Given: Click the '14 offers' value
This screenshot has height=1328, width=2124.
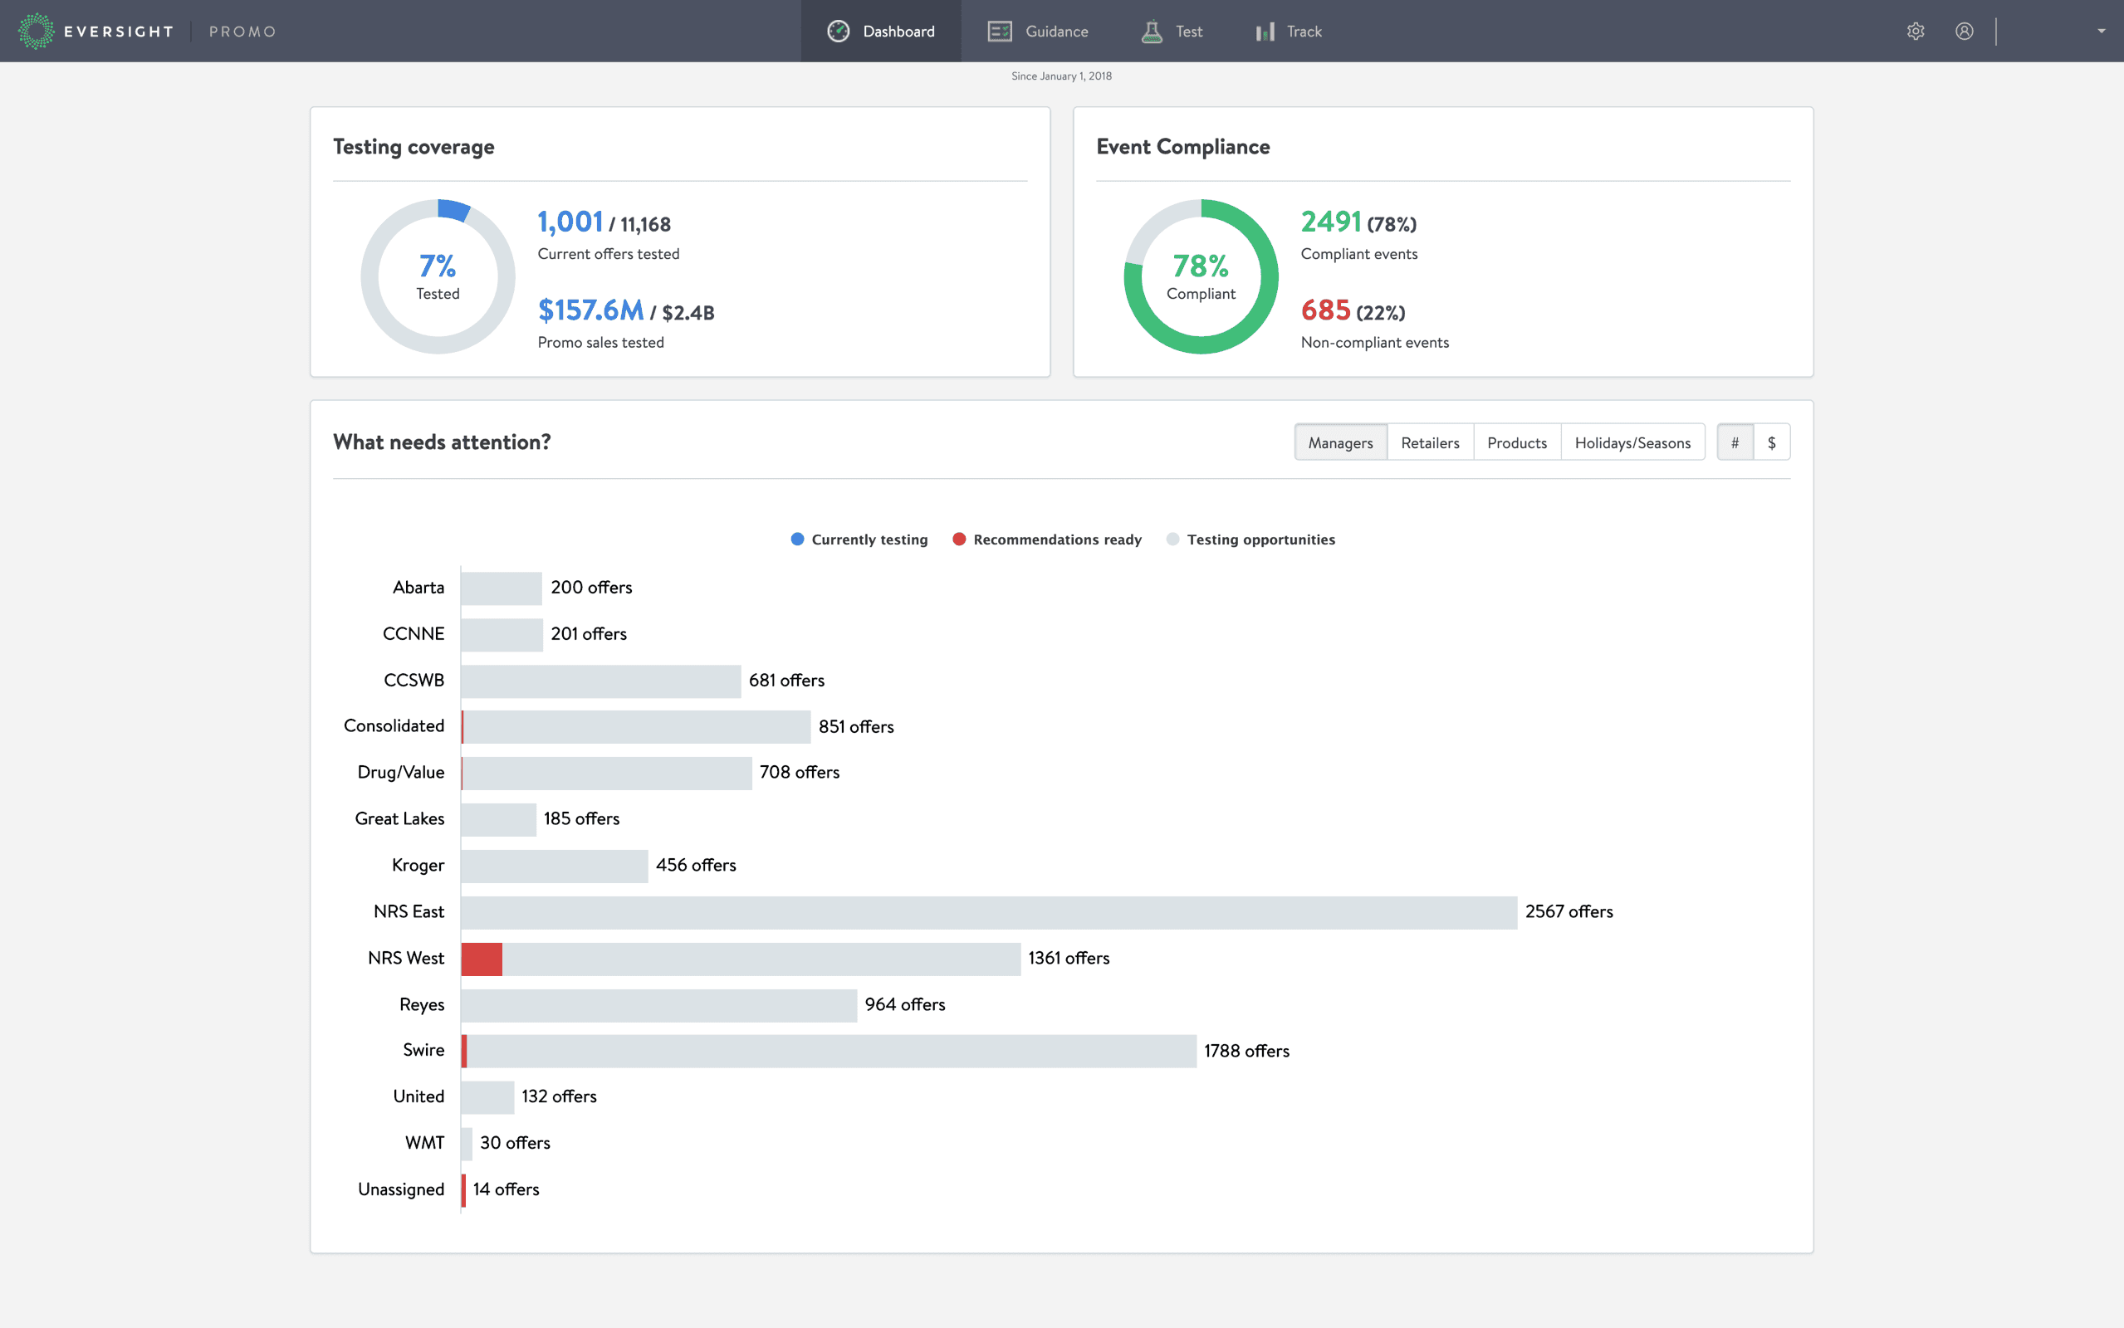Looking at the screenshot, I should (x=506, y=1190).
